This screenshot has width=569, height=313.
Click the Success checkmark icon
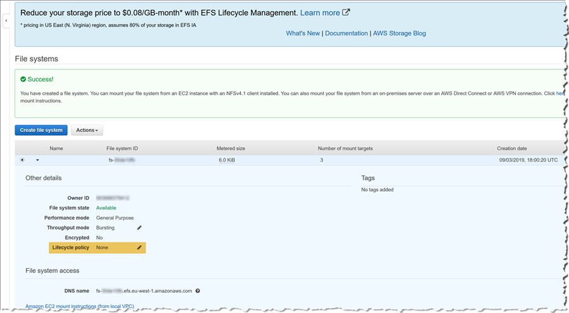pos(23,79)
